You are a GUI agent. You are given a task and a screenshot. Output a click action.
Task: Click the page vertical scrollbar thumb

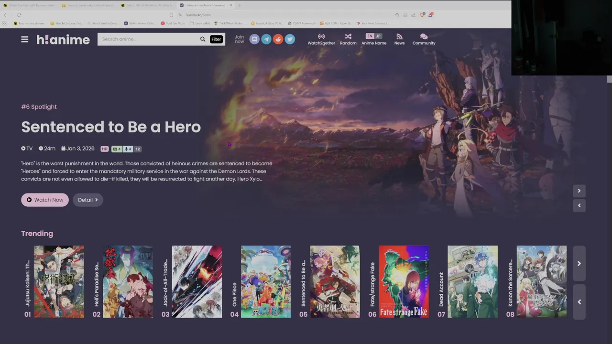pyautogui.click(x=609, y=79)
